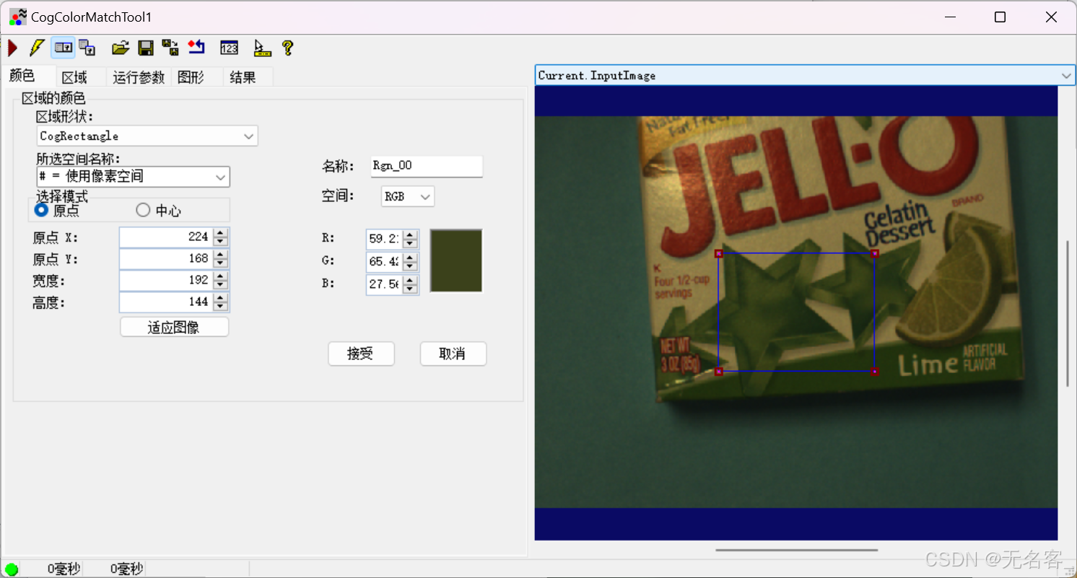
Task: Switch to the 运行参数 tab
Action: [139, 77]
